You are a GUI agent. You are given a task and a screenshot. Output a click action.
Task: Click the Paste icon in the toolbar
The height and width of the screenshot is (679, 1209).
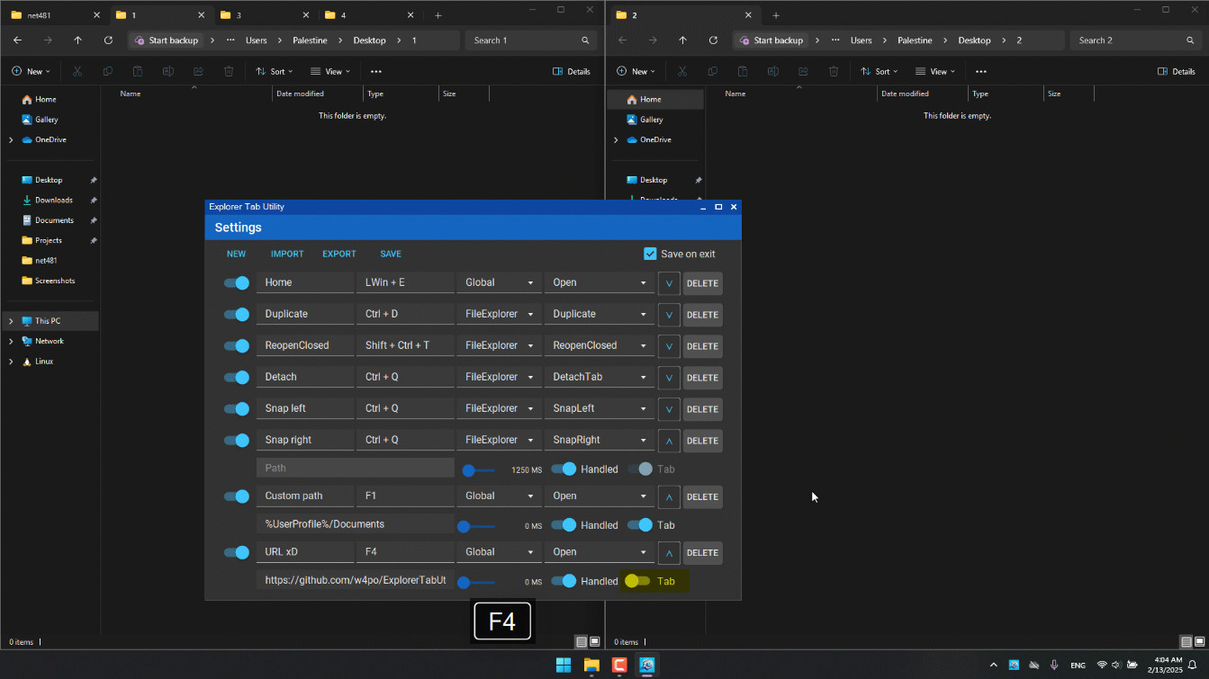click(x=137, y=71)
